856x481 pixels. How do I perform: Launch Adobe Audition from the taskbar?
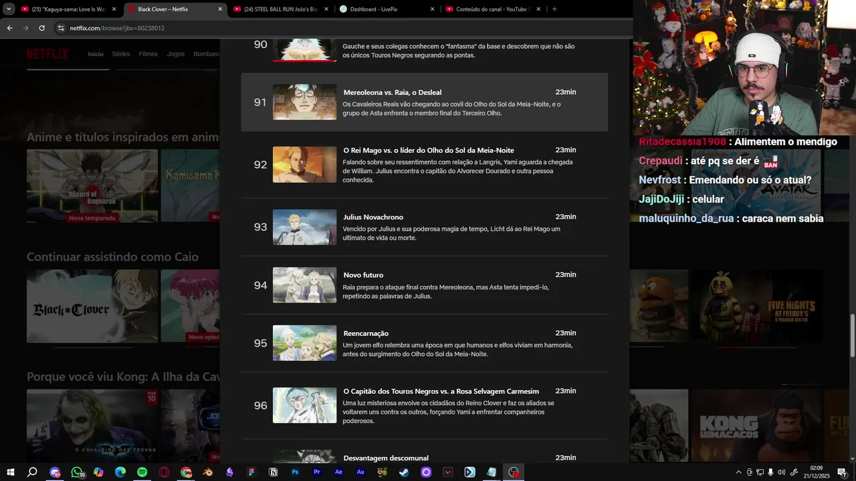360,472
